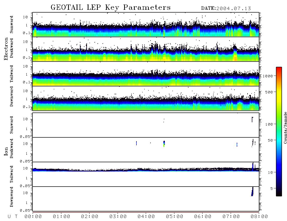This screenshot has height=221, width=287.
Task: Click the 08:00 time tick label
Action: tap(259, 217)
